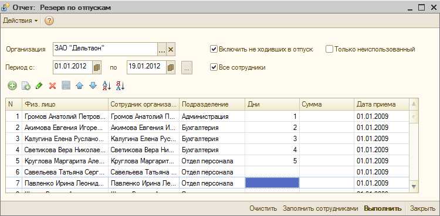Maximize the Резерв по отпускам window
Screen dimensions: 440x216
point(421,8)
